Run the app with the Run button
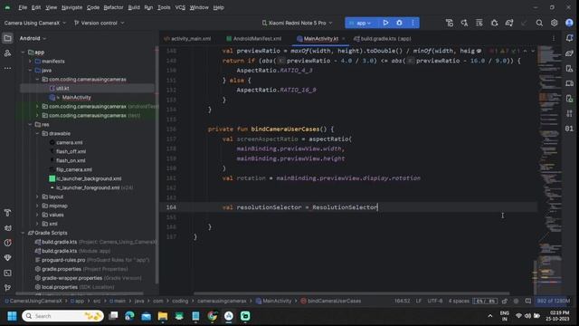 pyautogui.click(x=385, y=23)
